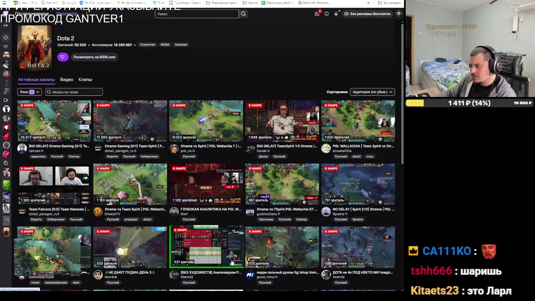The image size is (535, 301).
Task: Click the 'Прогнозы' tag under godota2bets
Action: tap(266, 219)
